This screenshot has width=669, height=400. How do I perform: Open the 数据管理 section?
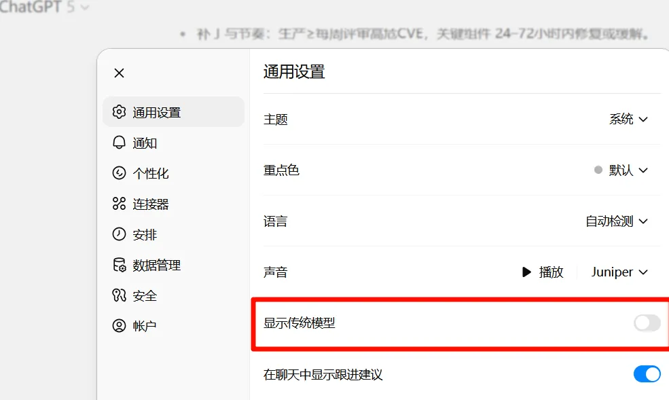click(x=173, y=265)
